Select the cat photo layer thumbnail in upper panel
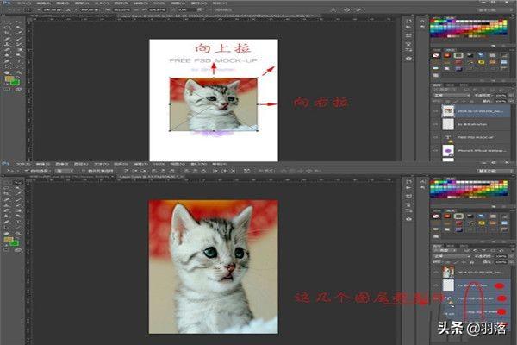The width and height of the screenshot is (517, 345). [x=447, y=110]
